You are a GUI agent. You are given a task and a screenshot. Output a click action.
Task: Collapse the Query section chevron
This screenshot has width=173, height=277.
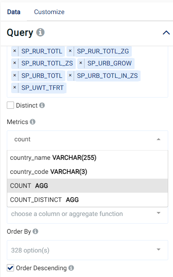[166, 33]
